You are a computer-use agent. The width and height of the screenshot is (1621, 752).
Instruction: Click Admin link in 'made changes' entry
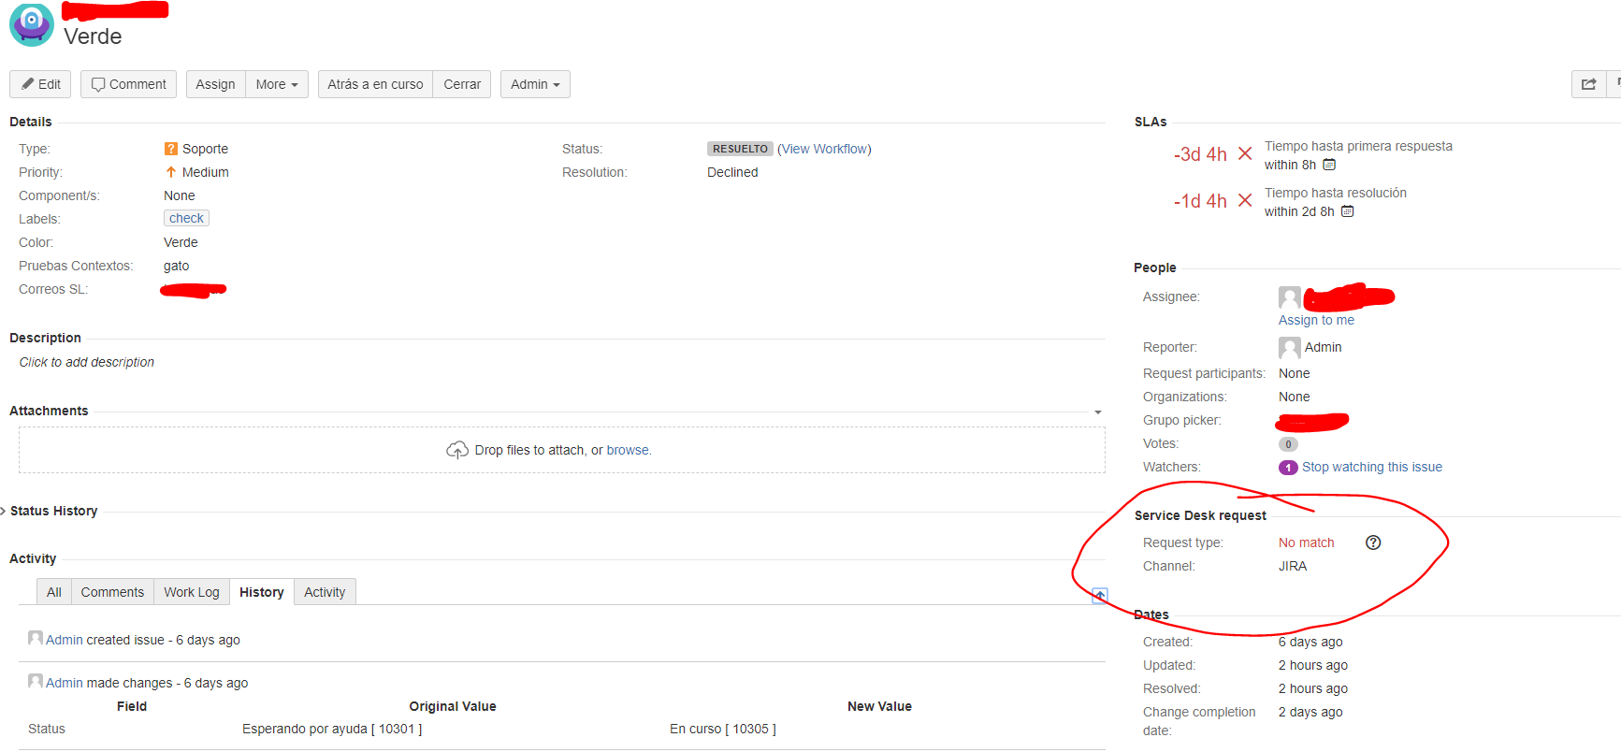click(x=65, y=683)
